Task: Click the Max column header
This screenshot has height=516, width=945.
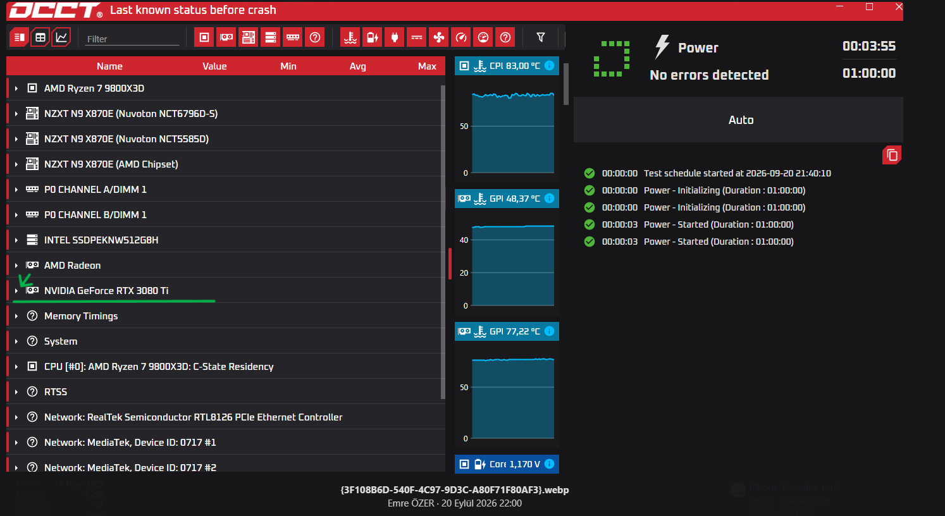Action: click(x=427, y=66)
